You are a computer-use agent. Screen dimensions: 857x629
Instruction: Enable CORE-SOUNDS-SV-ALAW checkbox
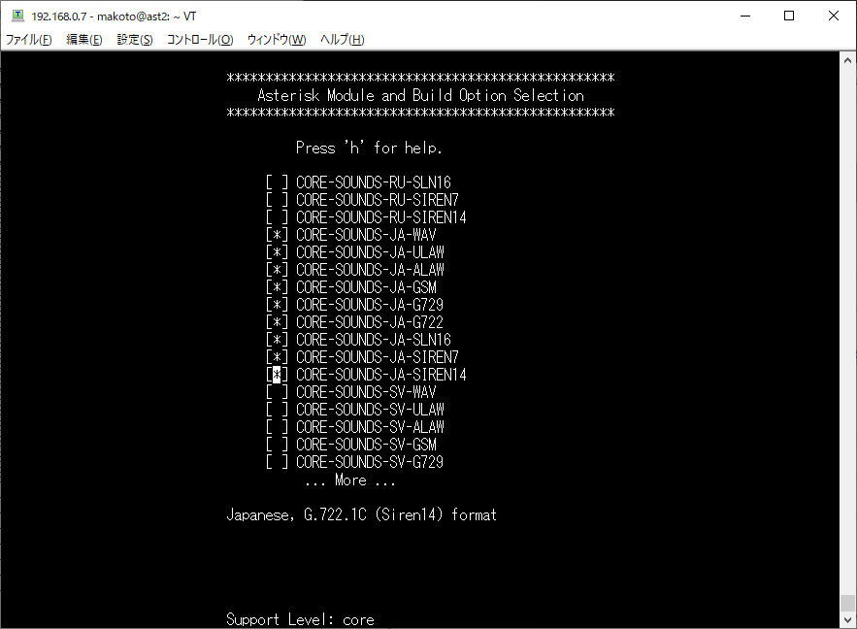tap(277, 427)
